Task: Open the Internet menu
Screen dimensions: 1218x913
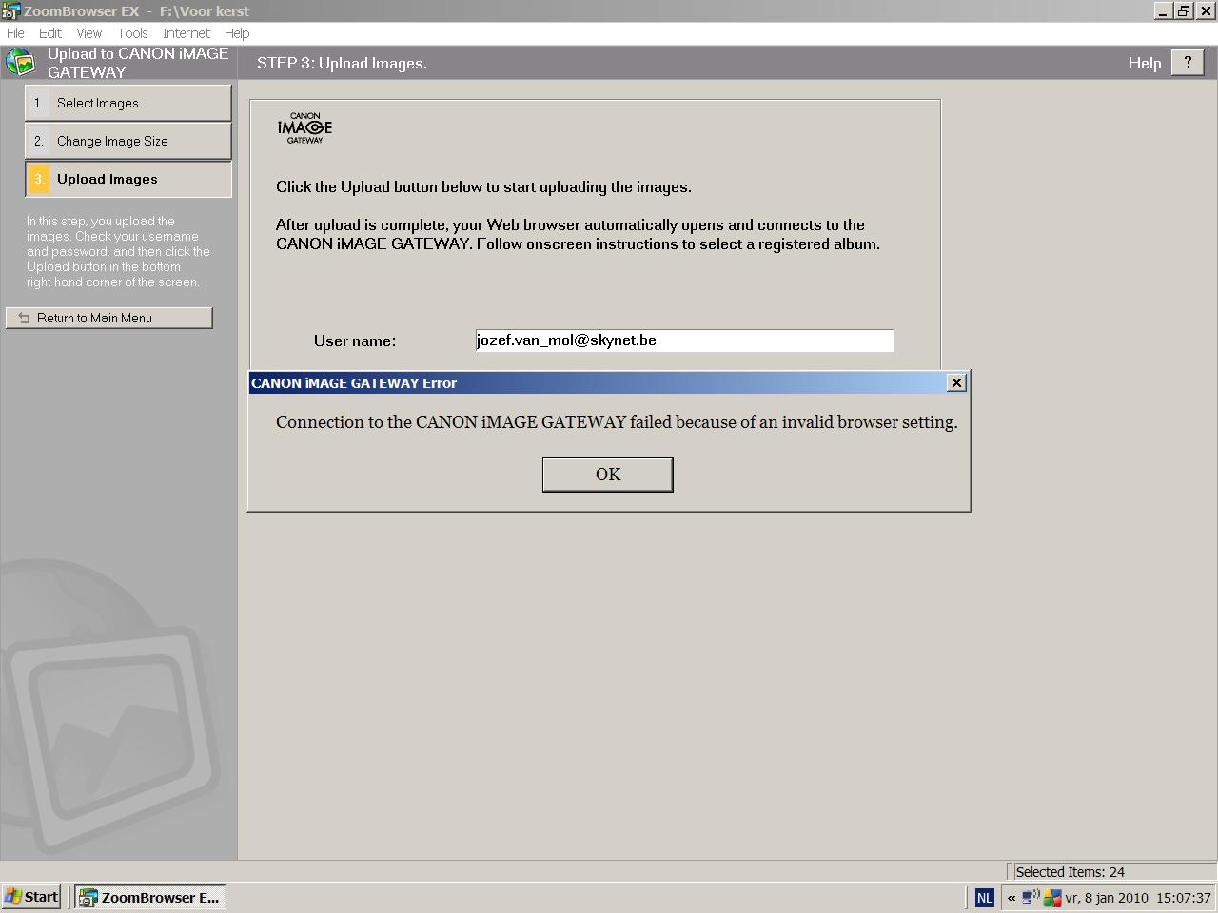Action: point(187,32)
